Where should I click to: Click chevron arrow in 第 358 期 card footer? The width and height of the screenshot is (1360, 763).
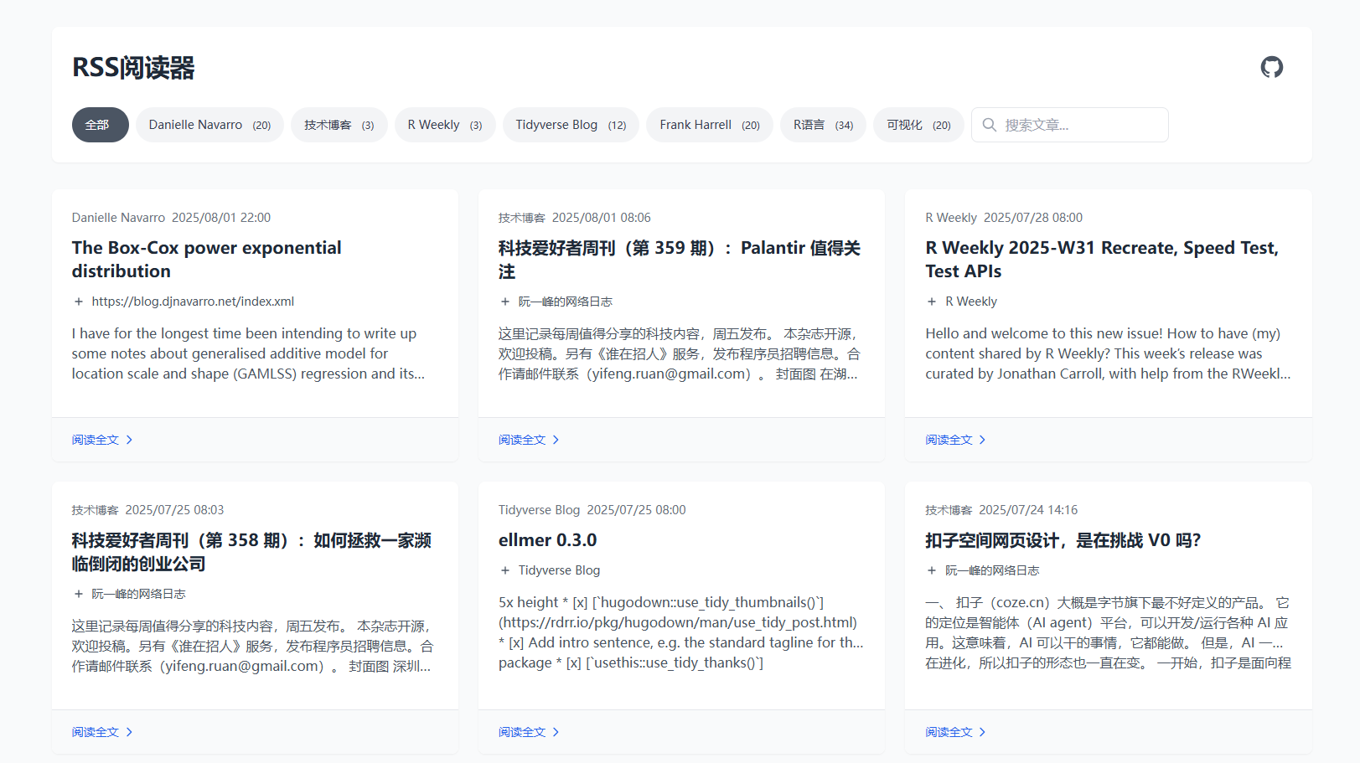(x=129, y=732)
